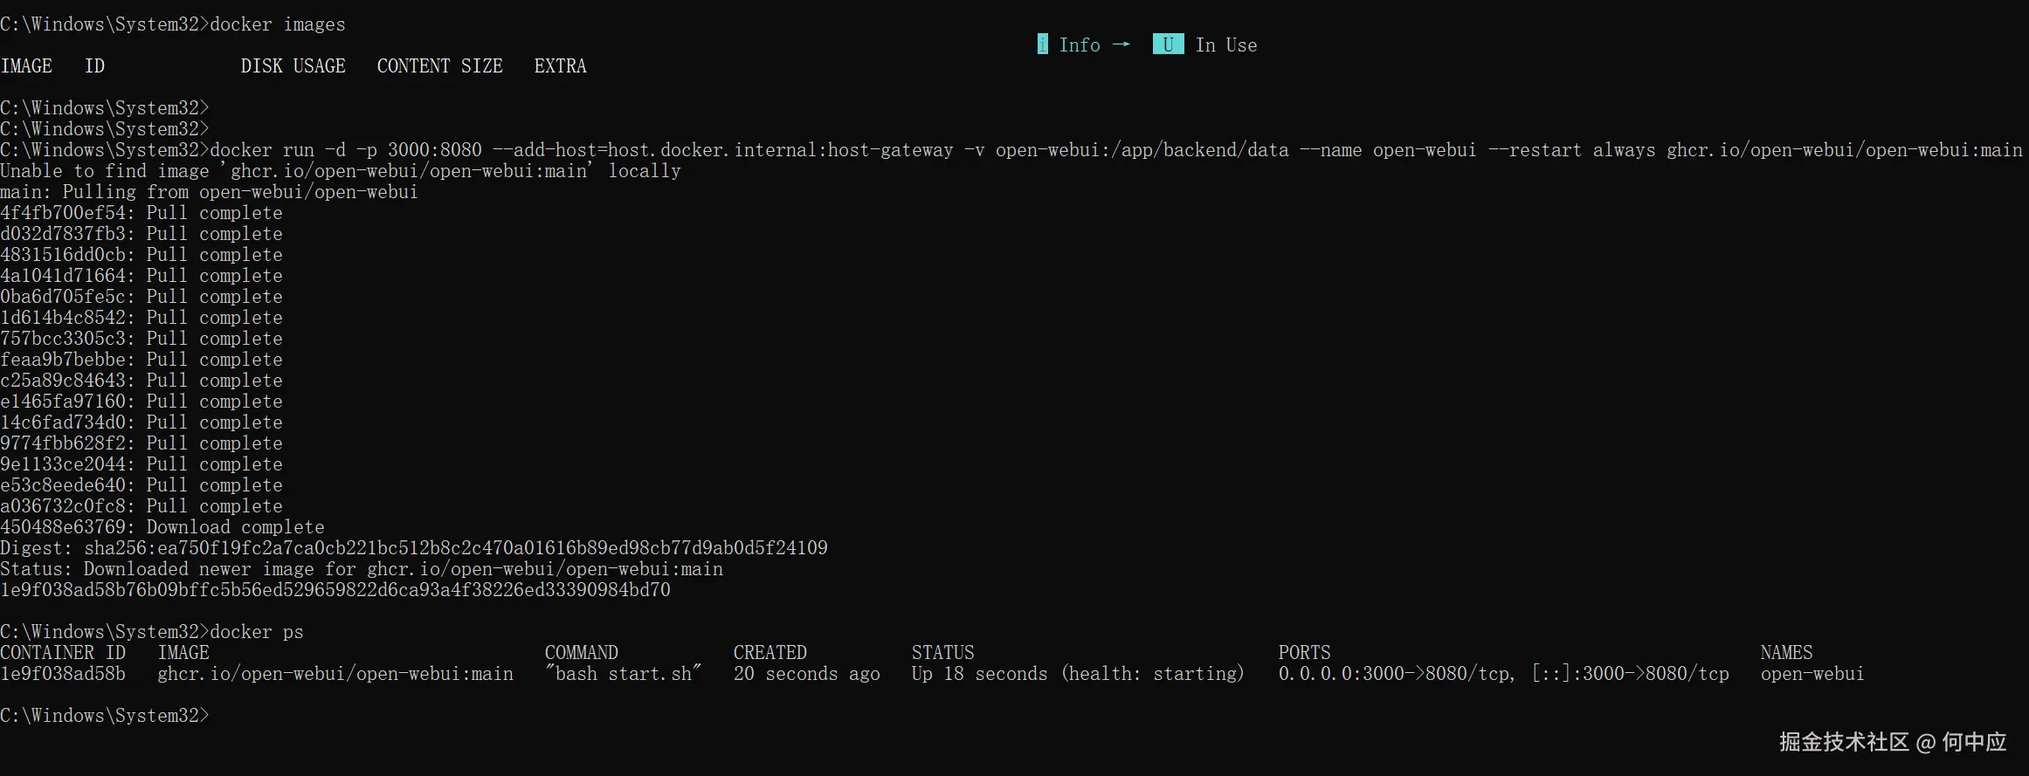The height and width of the screenshot is (776, 2029).
Task: Click layer line '9e1133ce2044: Pull complete'
Action: [141, 464]
